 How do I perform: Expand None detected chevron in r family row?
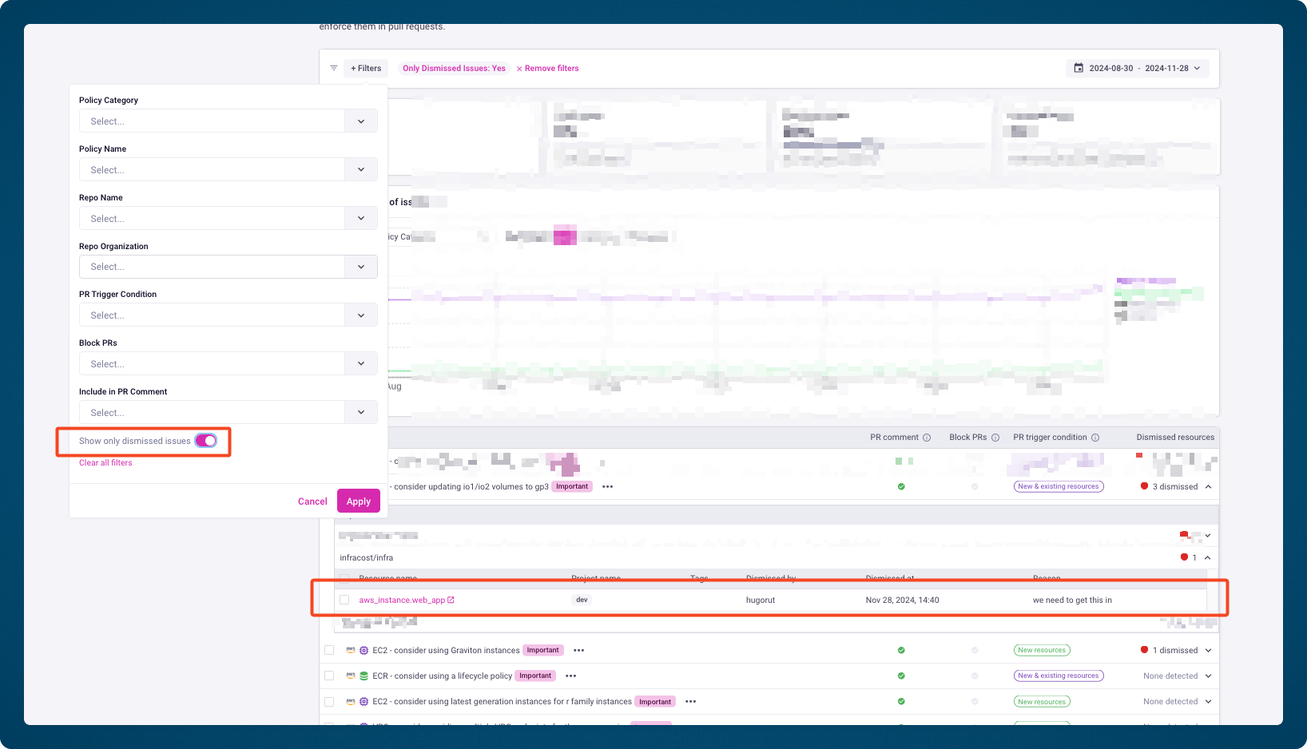click(1208, 701)
